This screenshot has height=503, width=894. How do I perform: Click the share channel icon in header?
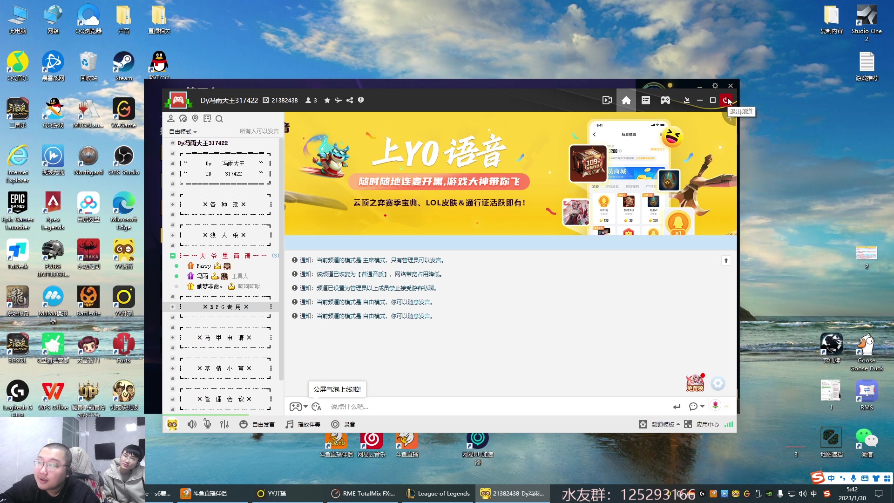pos(350,100)
